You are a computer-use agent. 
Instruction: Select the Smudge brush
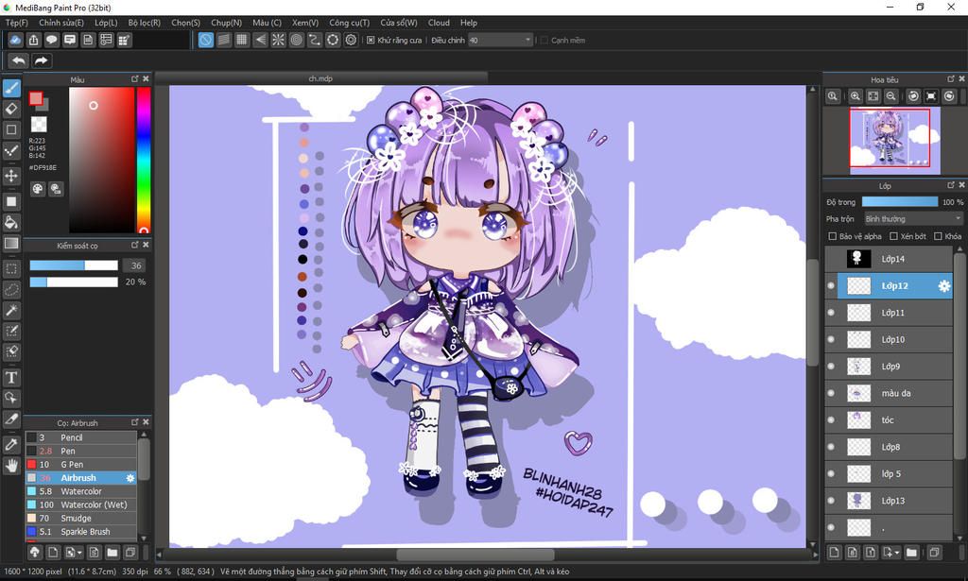81,518
